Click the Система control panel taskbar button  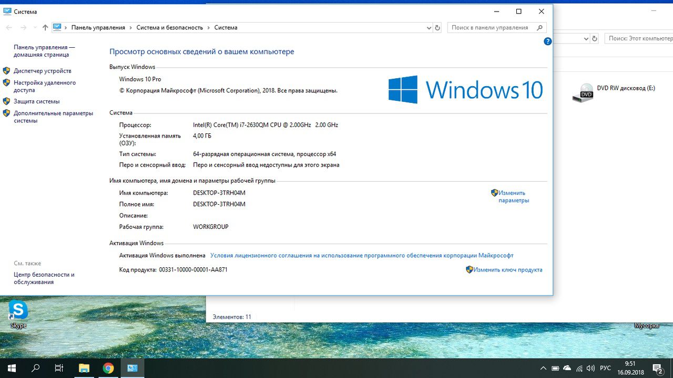132,368
